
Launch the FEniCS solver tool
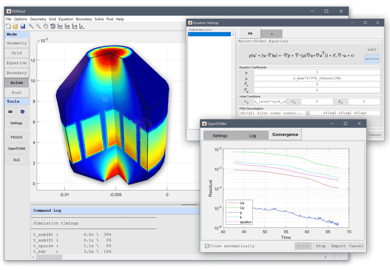pyautogui.click(x=16, y=137)
